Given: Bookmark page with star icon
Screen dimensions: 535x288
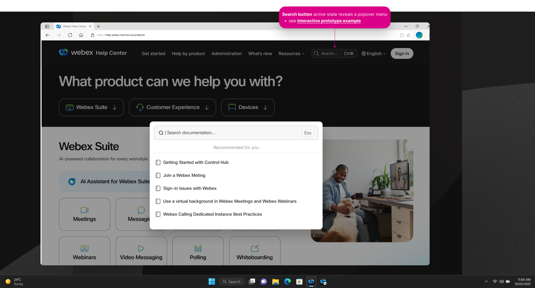Looking at the screenshot, I should pyautogui.click(x=409, y=35).
